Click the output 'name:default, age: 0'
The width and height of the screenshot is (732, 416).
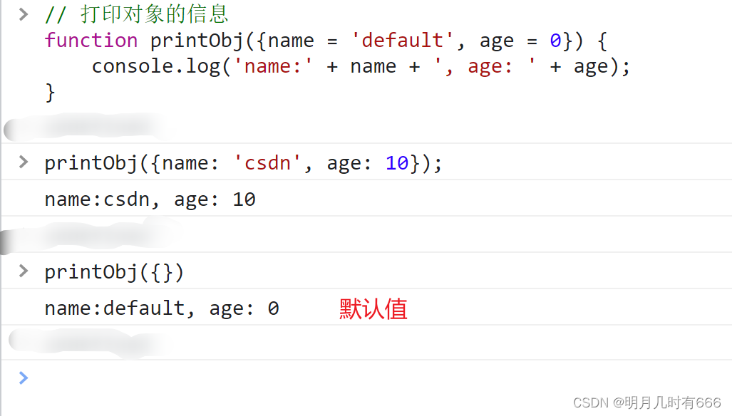(x=162, y=308)
